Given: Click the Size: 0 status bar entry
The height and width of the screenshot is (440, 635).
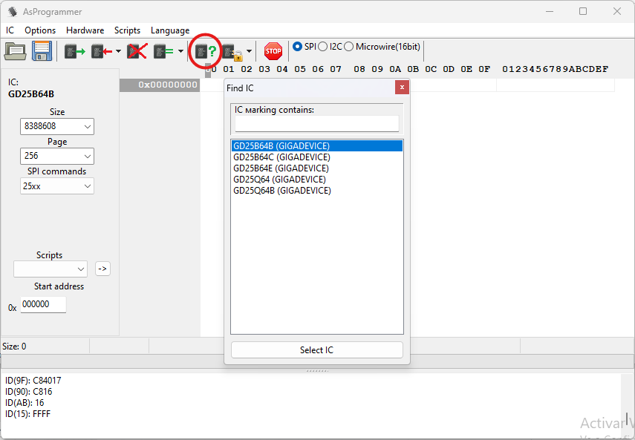Looking at the screenshot, I should tap(15, 347).
